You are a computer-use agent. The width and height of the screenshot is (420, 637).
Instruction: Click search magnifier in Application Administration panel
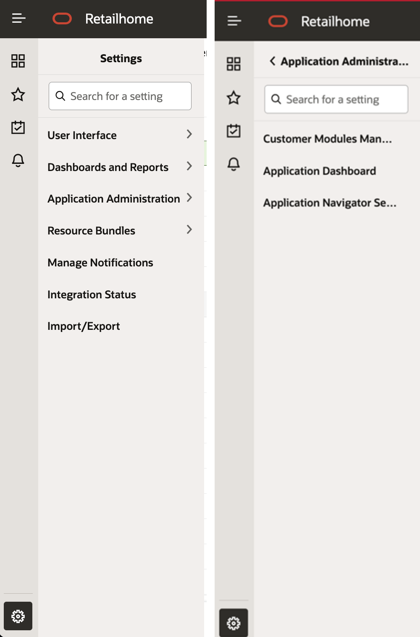click(x=276, y=99)
